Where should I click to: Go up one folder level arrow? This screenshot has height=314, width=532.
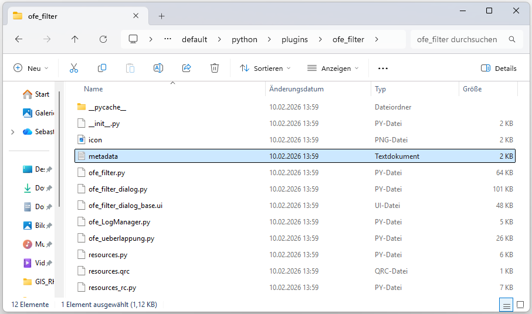[74, 39]
